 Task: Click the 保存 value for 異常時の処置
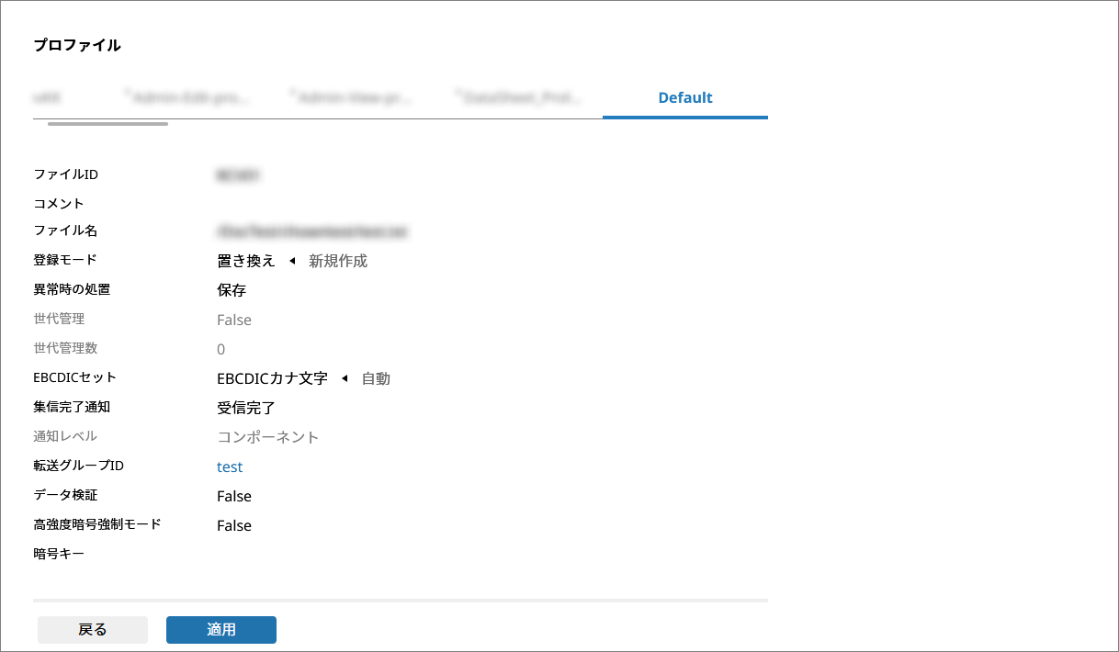(232, 290)
